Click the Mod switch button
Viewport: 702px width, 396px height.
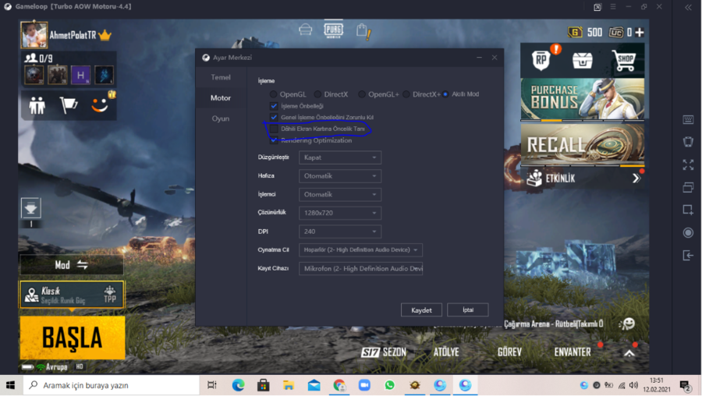click(71, 265)
